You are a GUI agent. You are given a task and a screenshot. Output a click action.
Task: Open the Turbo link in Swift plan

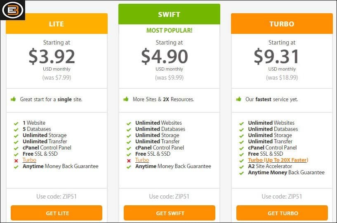pyautogui.click(x=142, y=160)
